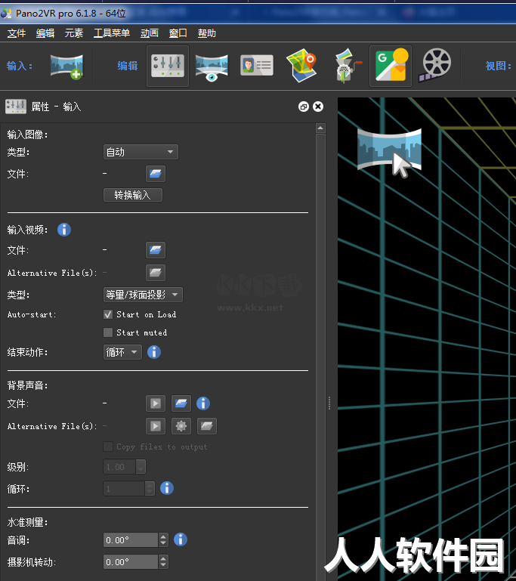Click the loop count stepper arrows
The width and height of the screenshot is (516, 581).
[150, 489]
